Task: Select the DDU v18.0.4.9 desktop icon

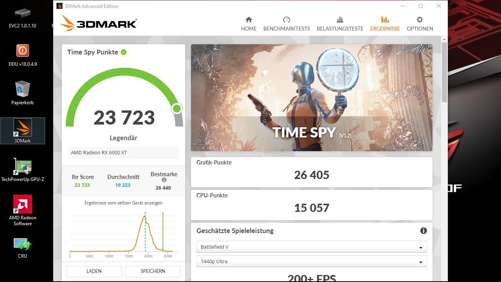Action: 23,56
